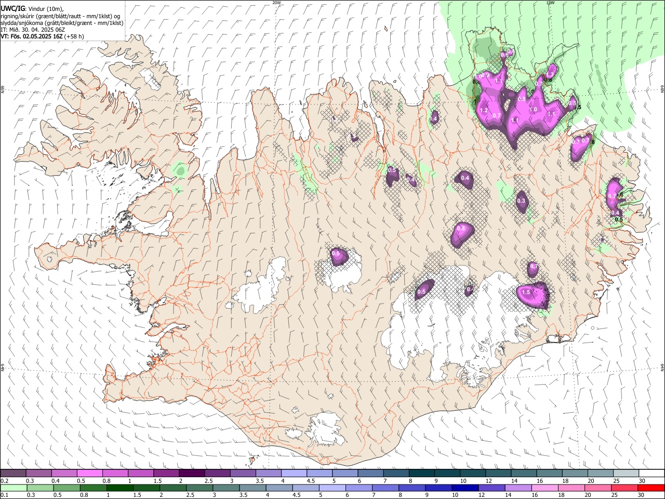Select lavender snow swatch between 4 and 4.5
This screenshot has width=665, height=499.
(x=294, y=474)
